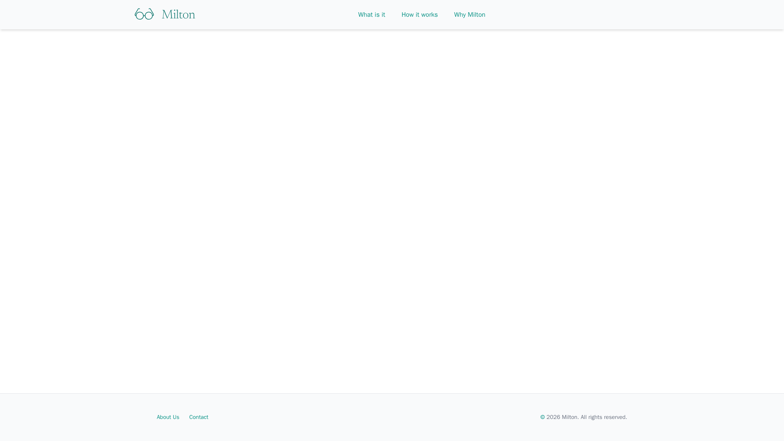Select 'Why Milton' in header navigation

click(470, 15)
